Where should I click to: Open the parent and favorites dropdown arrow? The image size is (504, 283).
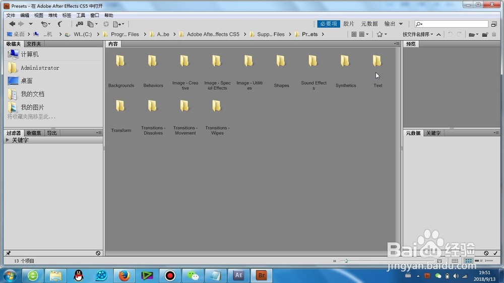[x=31, y=24]
